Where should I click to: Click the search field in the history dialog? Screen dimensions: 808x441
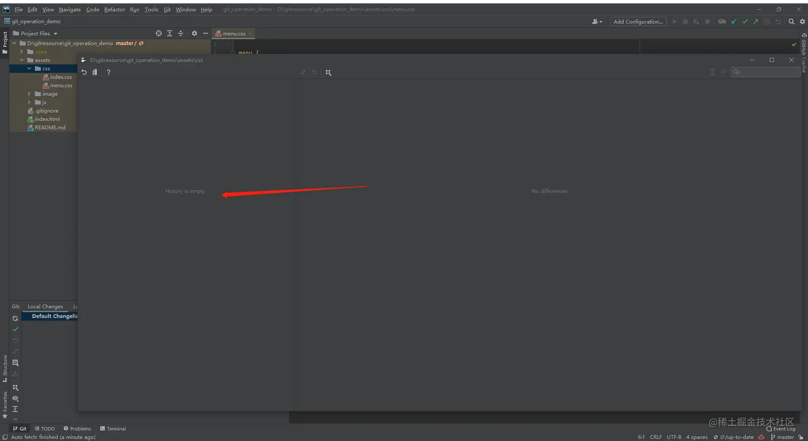tap(765, 72)
